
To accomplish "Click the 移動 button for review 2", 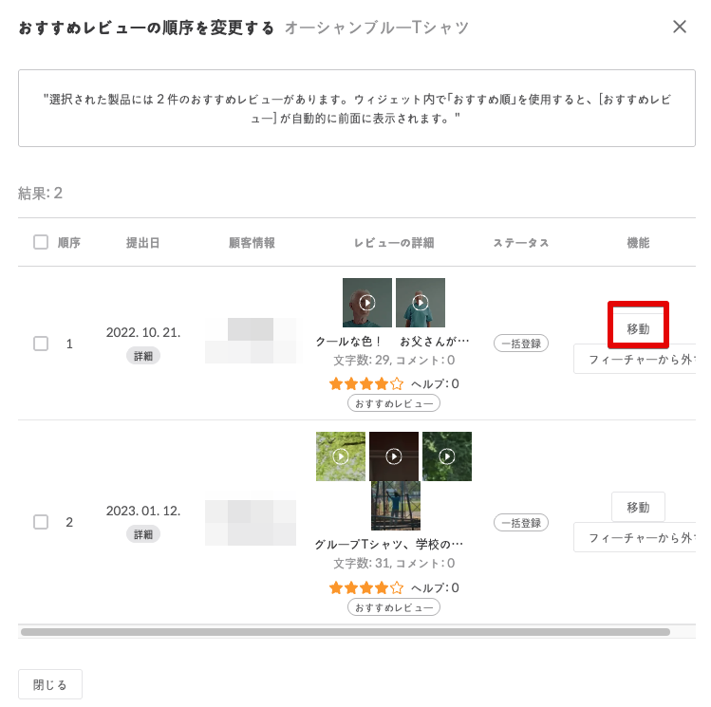I will [638, 507].
